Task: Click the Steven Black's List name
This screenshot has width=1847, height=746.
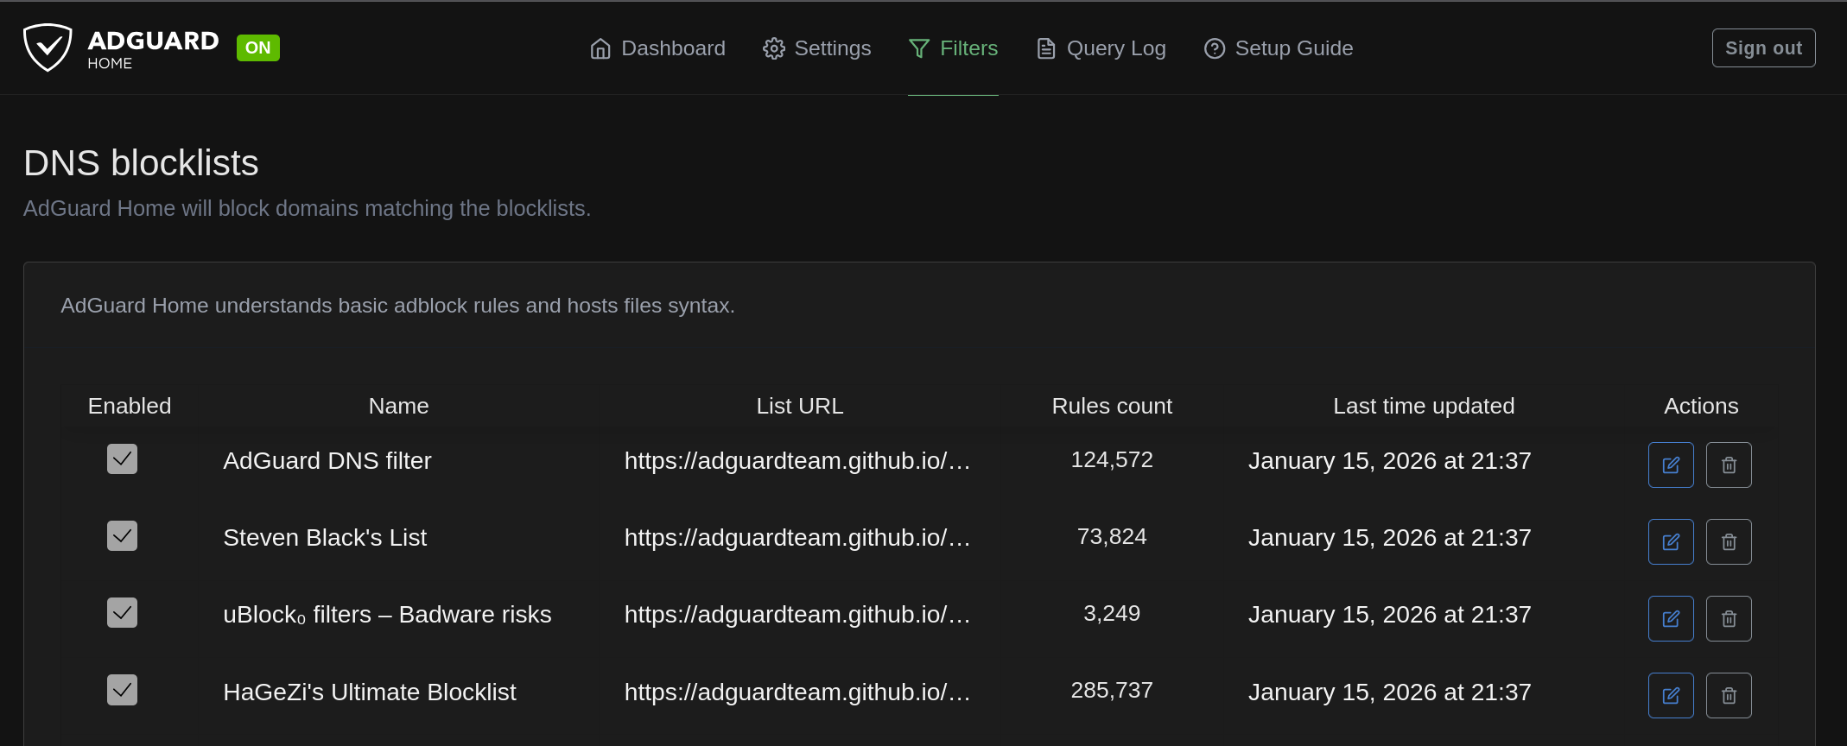Action: (x=325, y=538)
